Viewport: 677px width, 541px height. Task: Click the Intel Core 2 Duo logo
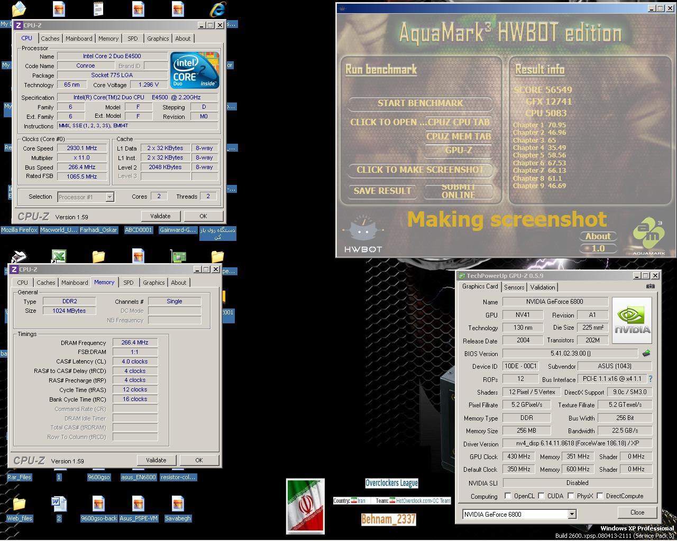point(195,70)
